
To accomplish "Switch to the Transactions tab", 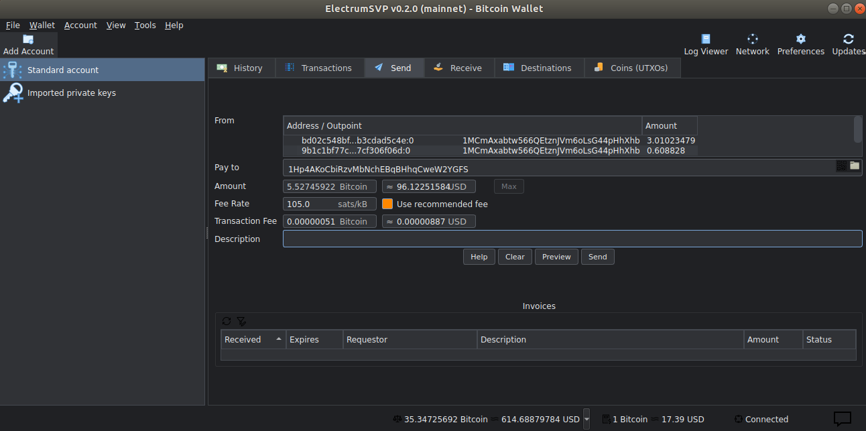I will (319, 68).
